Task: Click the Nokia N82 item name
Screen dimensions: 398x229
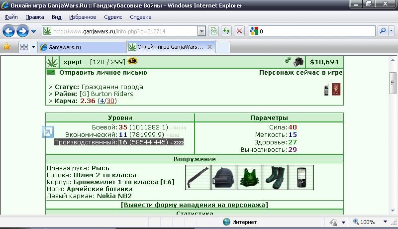Action: click(x=114, y=196)
